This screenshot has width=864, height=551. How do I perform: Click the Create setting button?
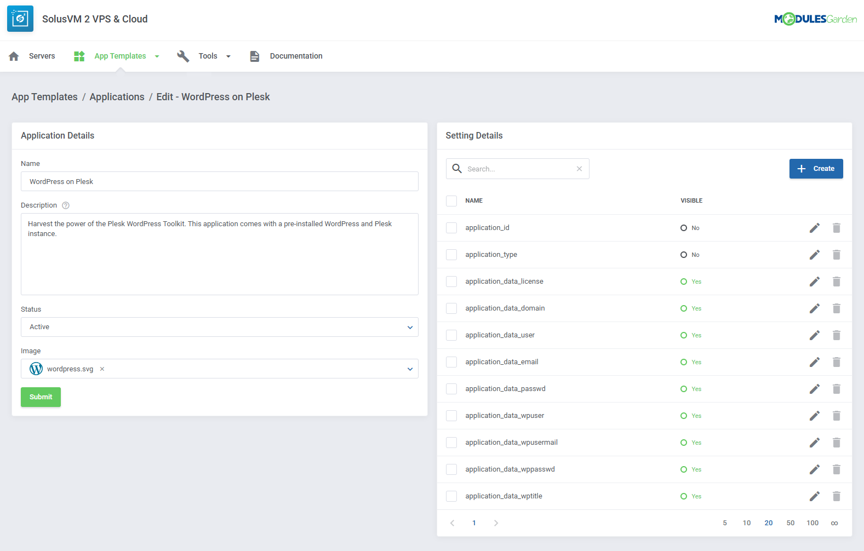pyautogui.click(x=816, y=169)
